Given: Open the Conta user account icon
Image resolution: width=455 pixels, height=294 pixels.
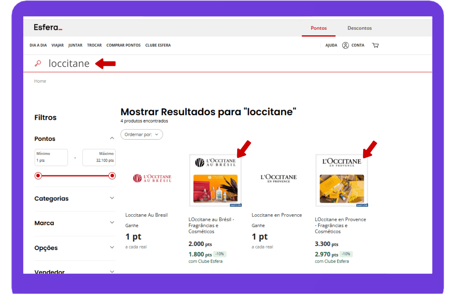Looking at the screenshot, I should (x=345, y=46).
